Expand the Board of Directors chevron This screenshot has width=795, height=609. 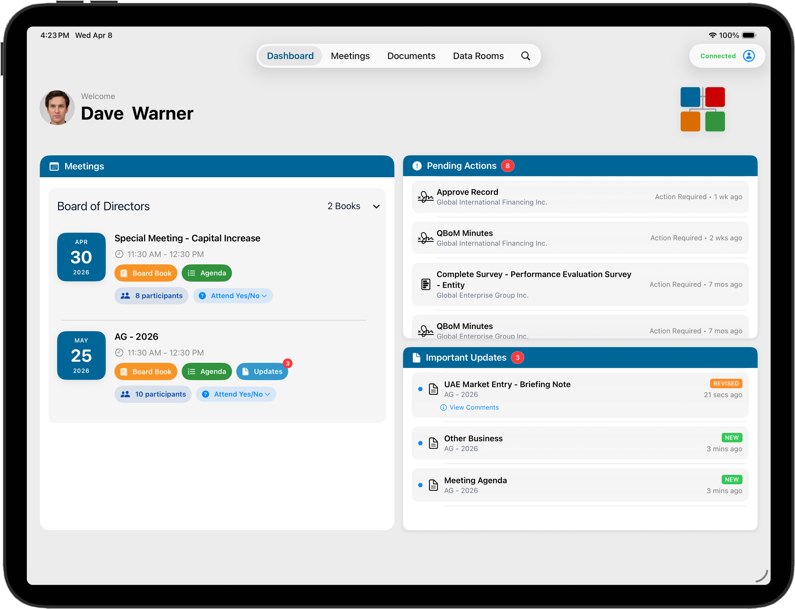pyautogui.click(x=376, y=206)
